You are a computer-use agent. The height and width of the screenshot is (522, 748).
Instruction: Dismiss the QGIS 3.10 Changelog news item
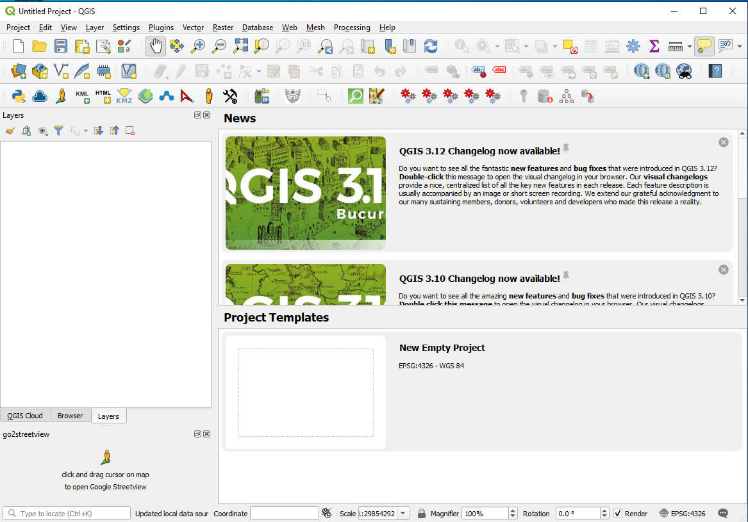coord(723,270)
